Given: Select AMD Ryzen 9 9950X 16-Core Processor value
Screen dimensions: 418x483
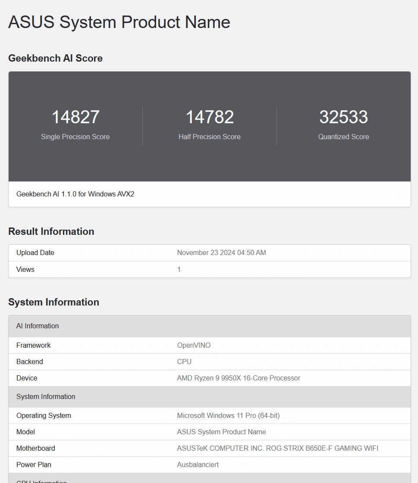Looking at the screenshot, I should (x=239, y=378).
